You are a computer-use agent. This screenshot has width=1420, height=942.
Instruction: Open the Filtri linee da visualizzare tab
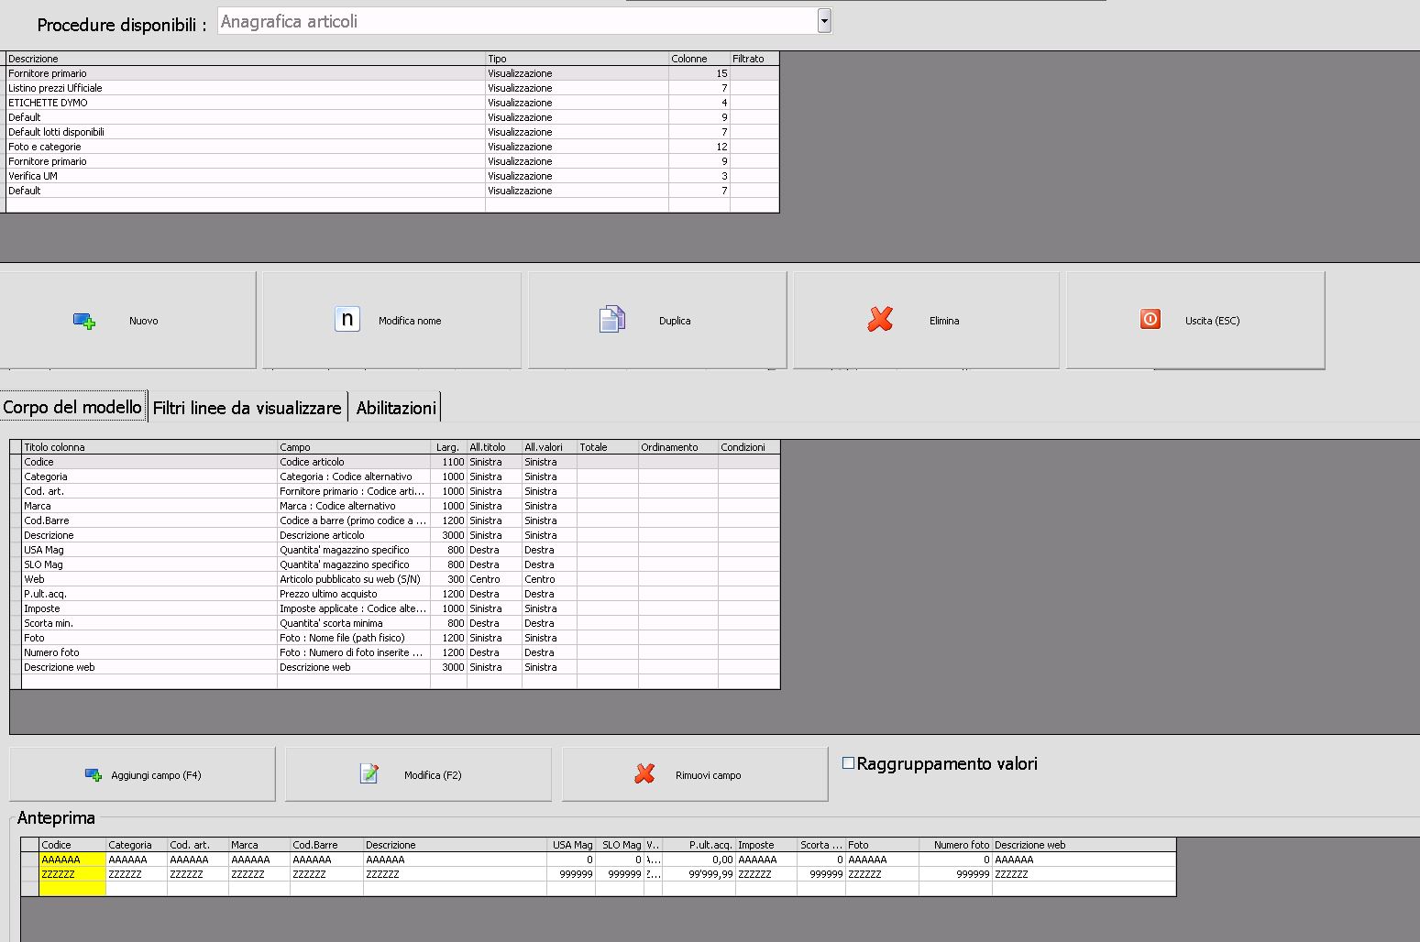248,408
